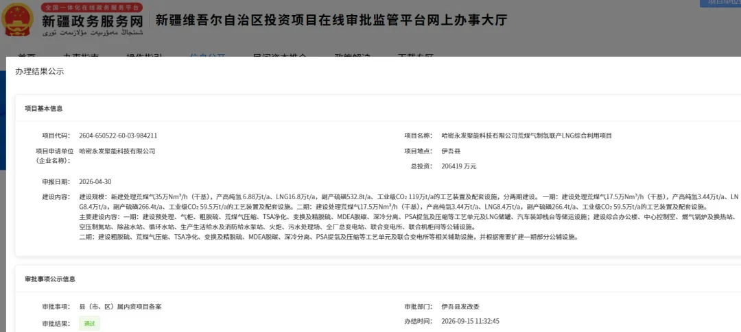
Task: Click the 审批事项公示信息 section heading
Action: click(x=49, y=279)
